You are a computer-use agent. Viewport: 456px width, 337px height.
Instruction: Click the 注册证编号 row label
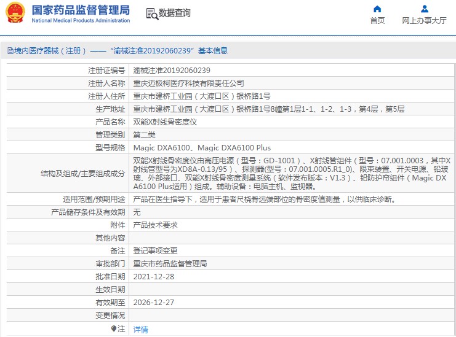106,71
